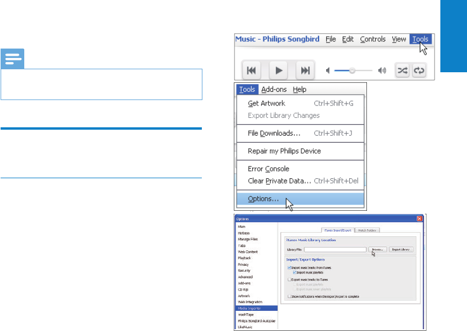Toggle Export music smart playlists checkbox

point(295,289)
